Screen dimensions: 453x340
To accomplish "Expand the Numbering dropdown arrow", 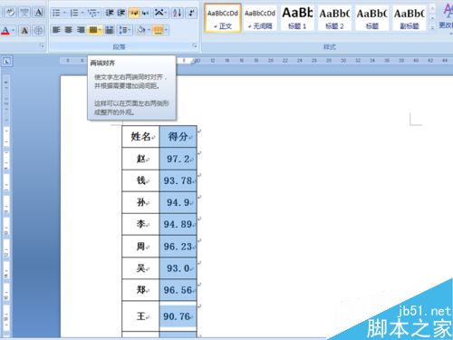I will coord(82,13).
